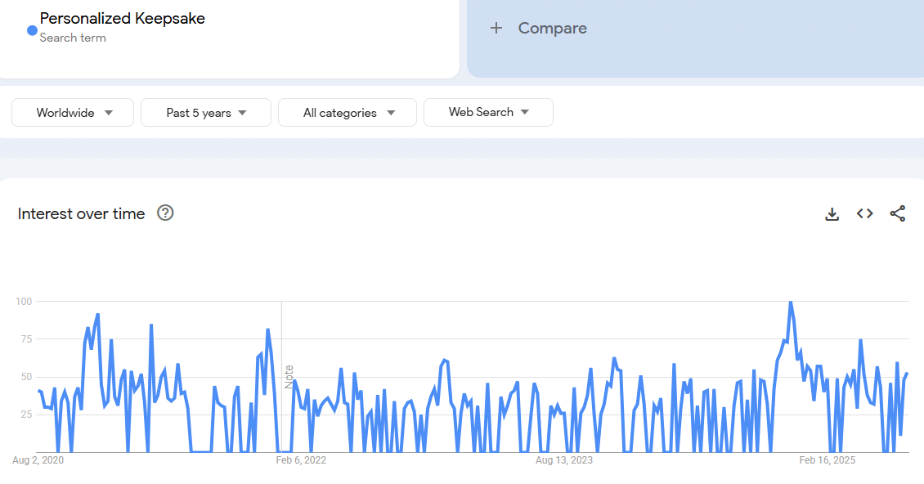This screenshot has width=924, height=484.
Task: Select the Aug 13, 2023 date label
Action: (564, 461)
